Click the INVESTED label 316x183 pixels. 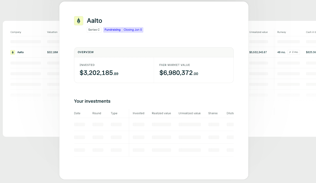click(x=87, y=65)
